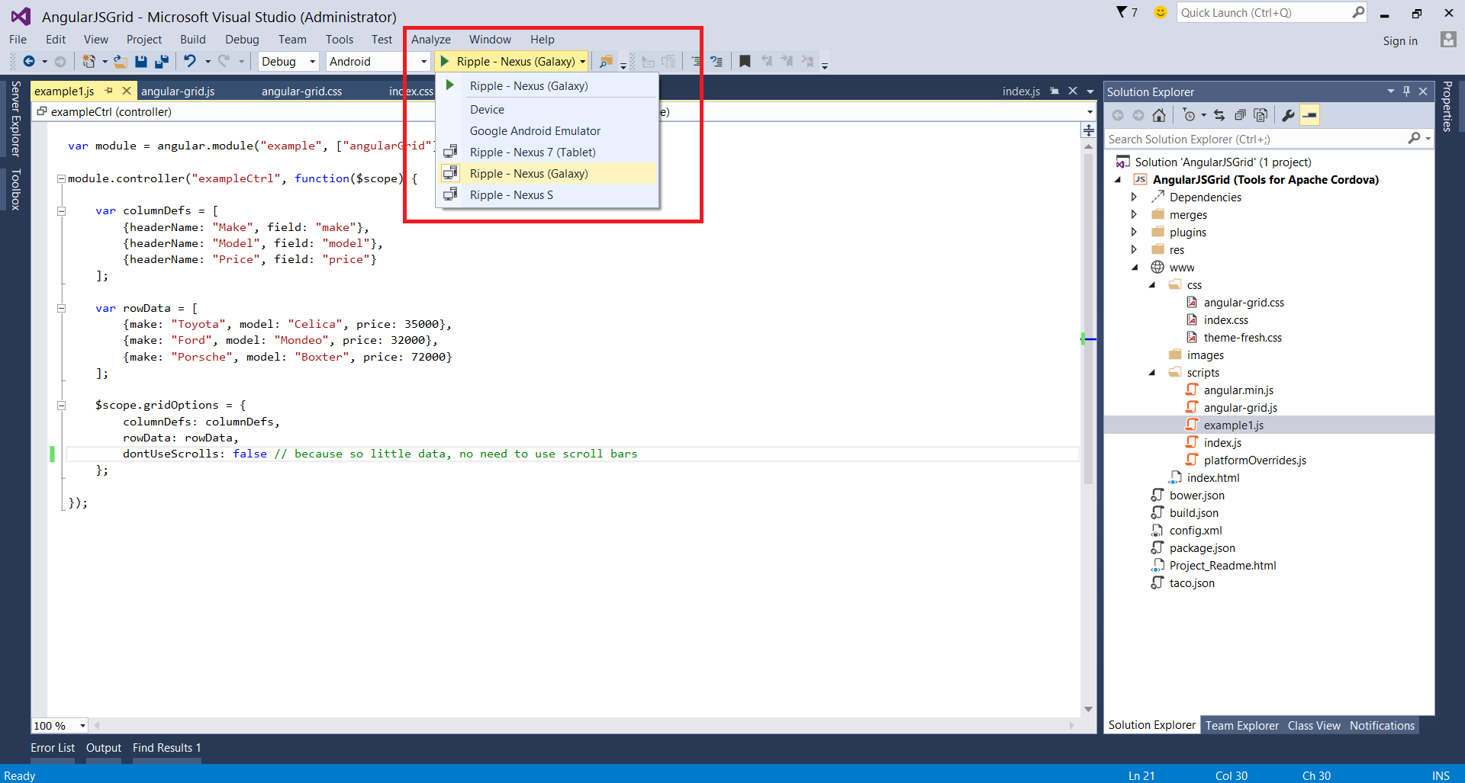Click the Sign in link
This screenshot has width=1465, height=783.
(1400, 41)
